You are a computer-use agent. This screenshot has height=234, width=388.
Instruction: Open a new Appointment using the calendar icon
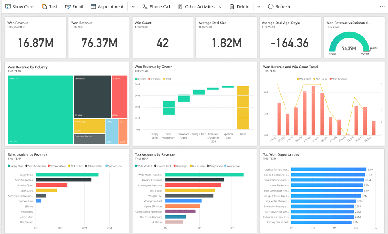[93, 7]
